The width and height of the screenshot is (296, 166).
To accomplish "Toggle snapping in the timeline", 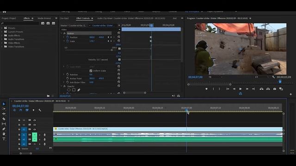I will [x=21, y=110].
